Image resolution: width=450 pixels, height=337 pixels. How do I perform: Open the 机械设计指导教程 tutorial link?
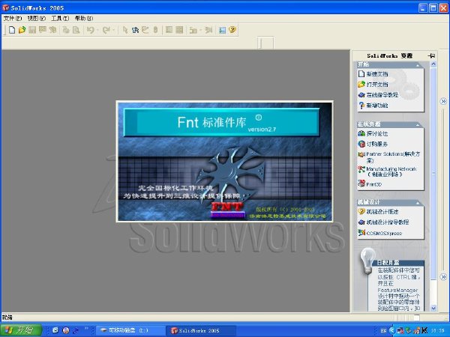coord(388,222)
